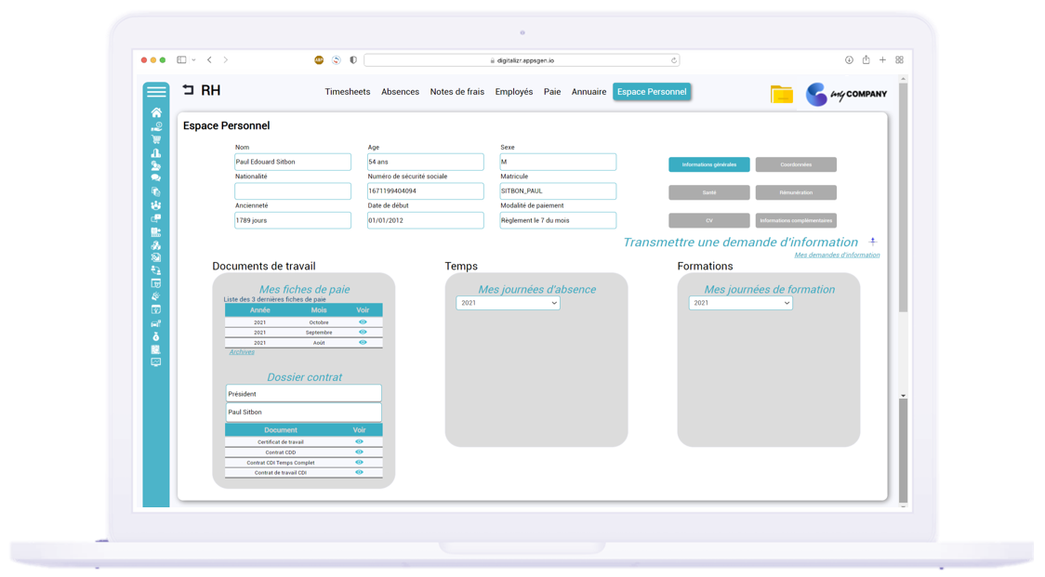
Task: Open the Archives link
Action: coord(242,352)
